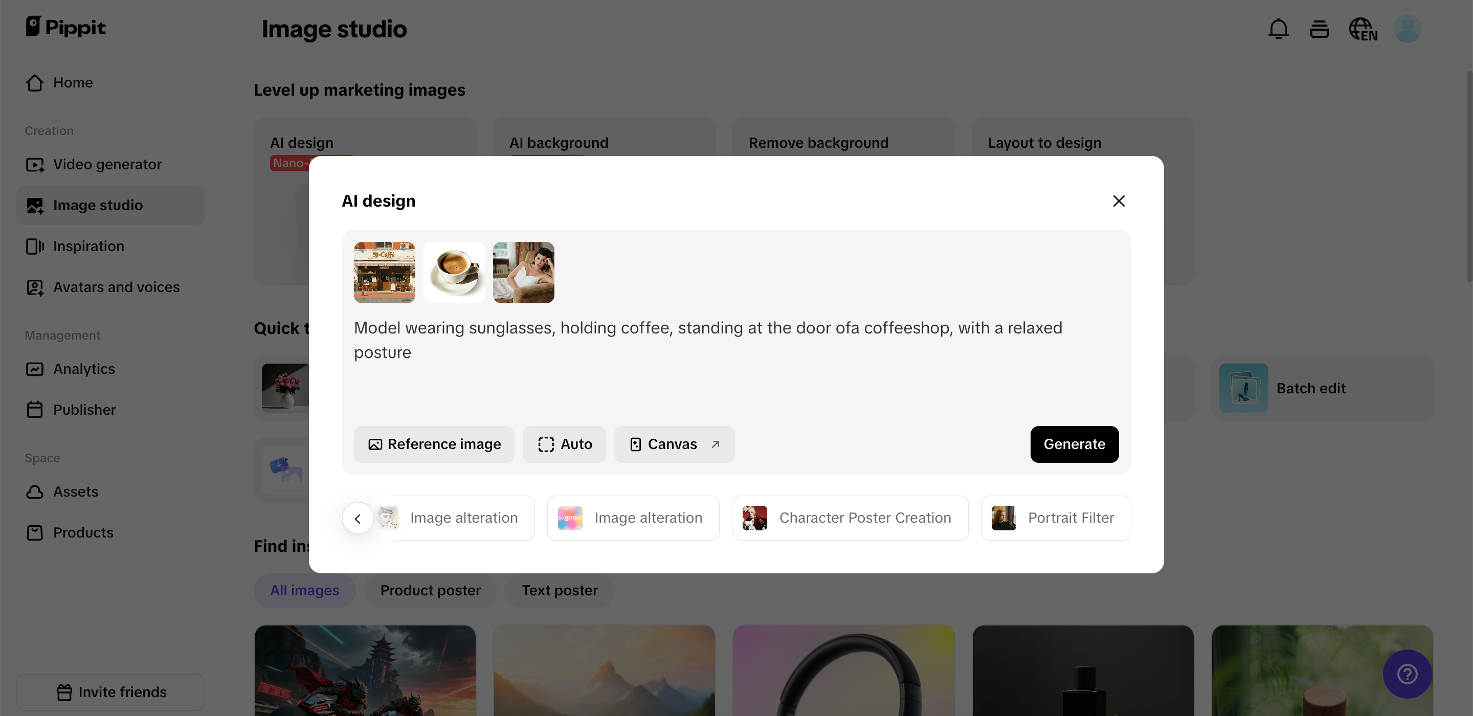1473x716 pixels.
Task: Select the coffee shop reference thumbnail
Action: (x=384, y=272)
